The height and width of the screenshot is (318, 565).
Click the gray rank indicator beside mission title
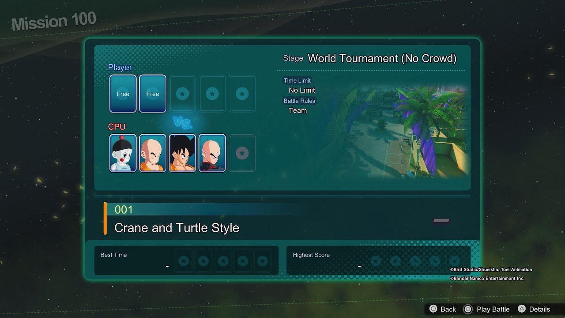(x=441, y=221)
